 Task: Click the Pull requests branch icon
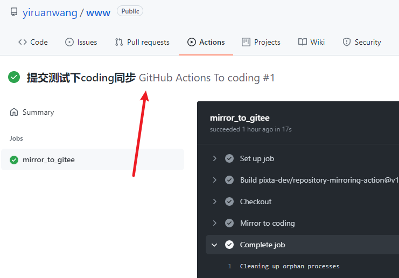(x=119, y=42)
